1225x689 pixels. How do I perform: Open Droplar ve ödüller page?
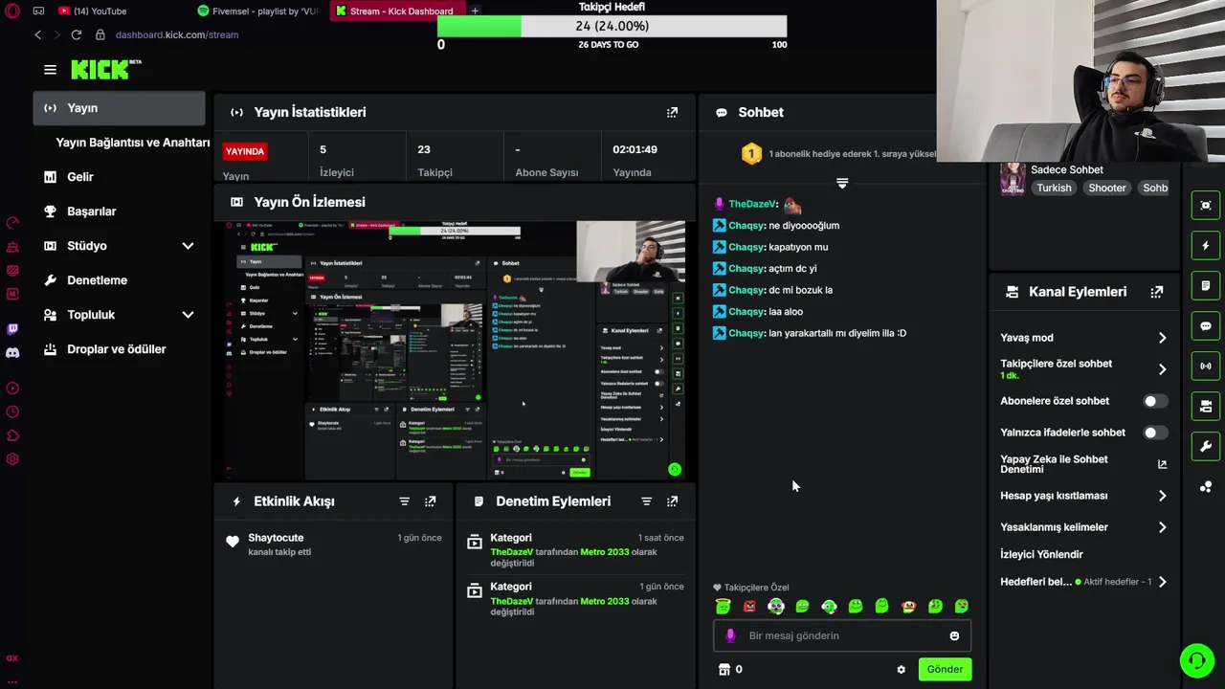(x=116, y=349)
